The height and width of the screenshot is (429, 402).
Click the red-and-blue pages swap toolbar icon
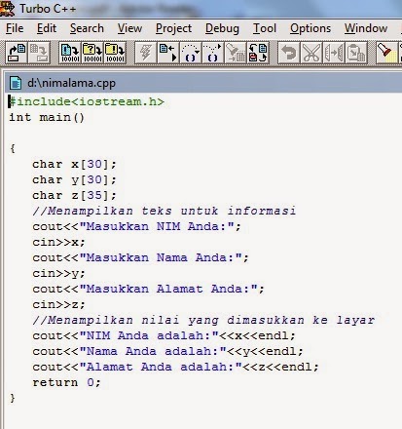tap(258, 53)
